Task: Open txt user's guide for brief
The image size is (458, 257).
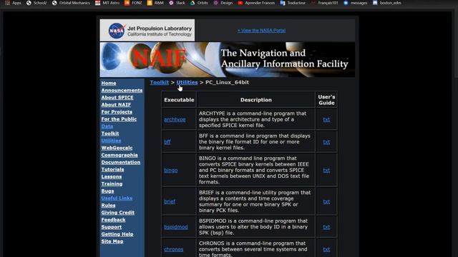Action: pyautogui.click(x=326, y=201)
